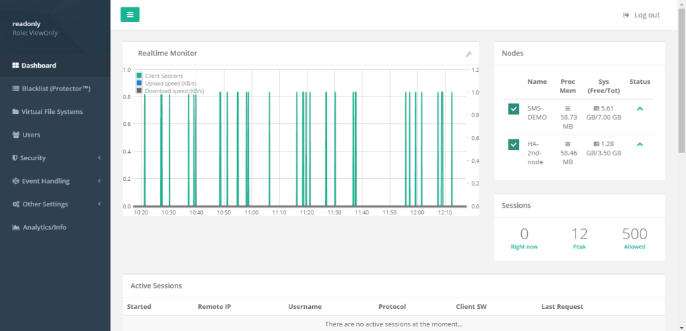The image size is (686, 331).
Task: Open the Users menu item
Action: point(31,135)
